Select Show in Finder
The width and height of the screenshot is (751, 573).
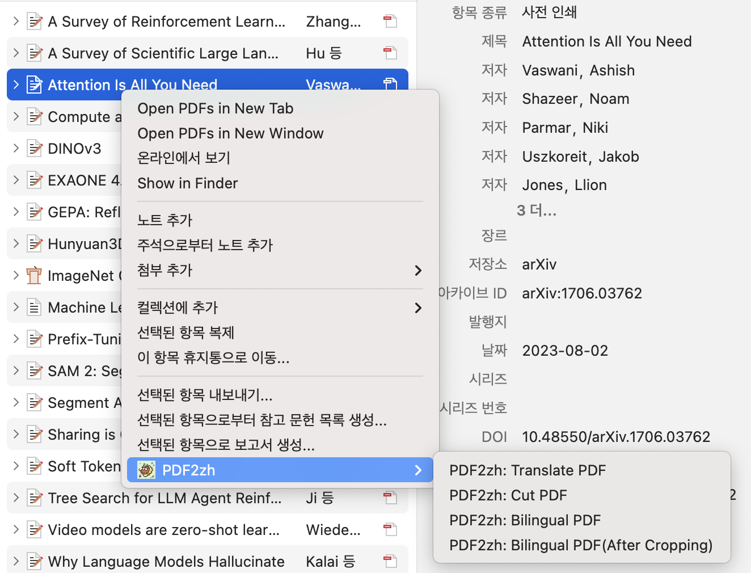[187, 183]
